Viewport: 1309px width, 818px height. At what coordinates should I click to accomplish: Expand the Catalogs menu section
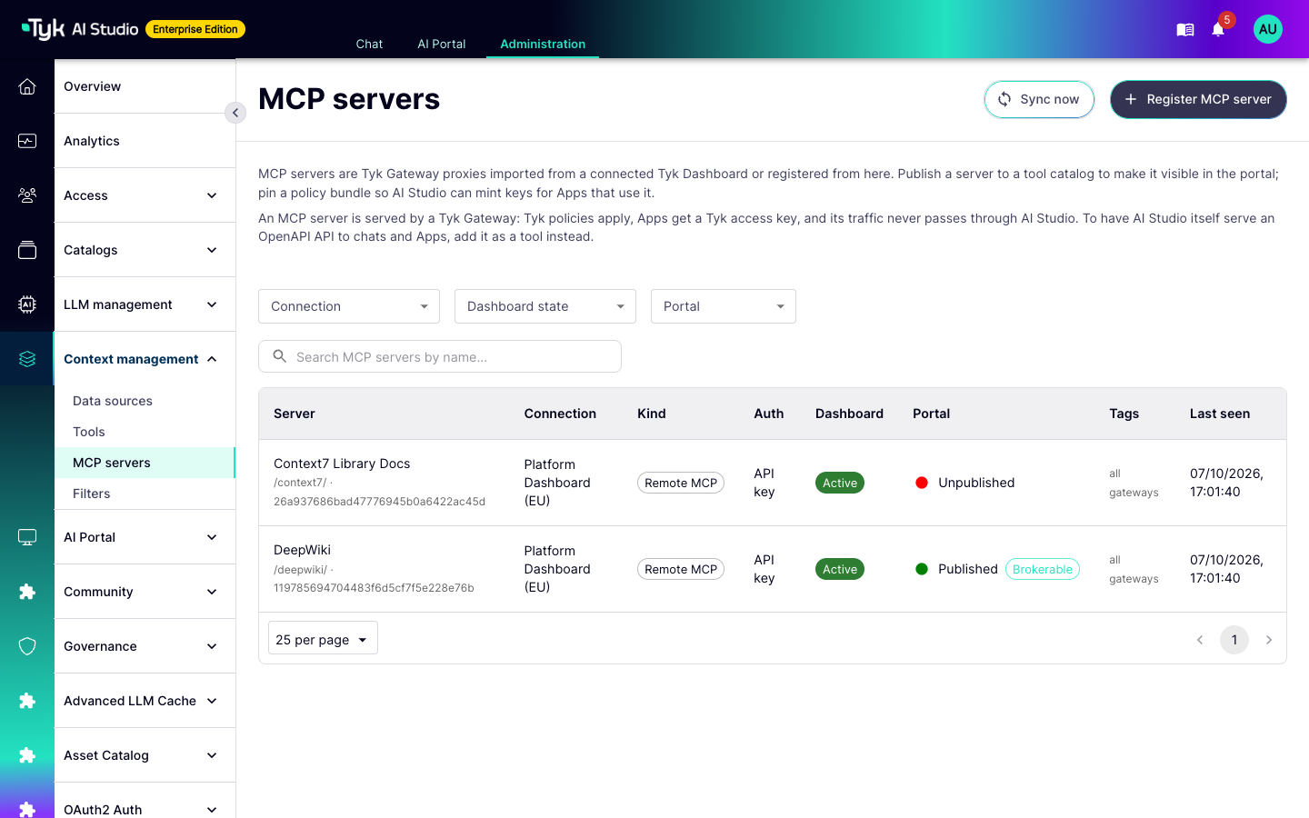(145, 250)
